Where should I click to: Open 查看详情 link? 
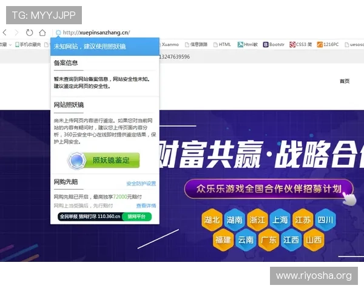click(146, 206)
